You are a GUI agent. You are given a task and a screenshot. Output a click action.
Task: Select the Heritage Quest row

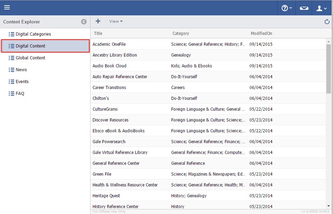pos(106,196)
